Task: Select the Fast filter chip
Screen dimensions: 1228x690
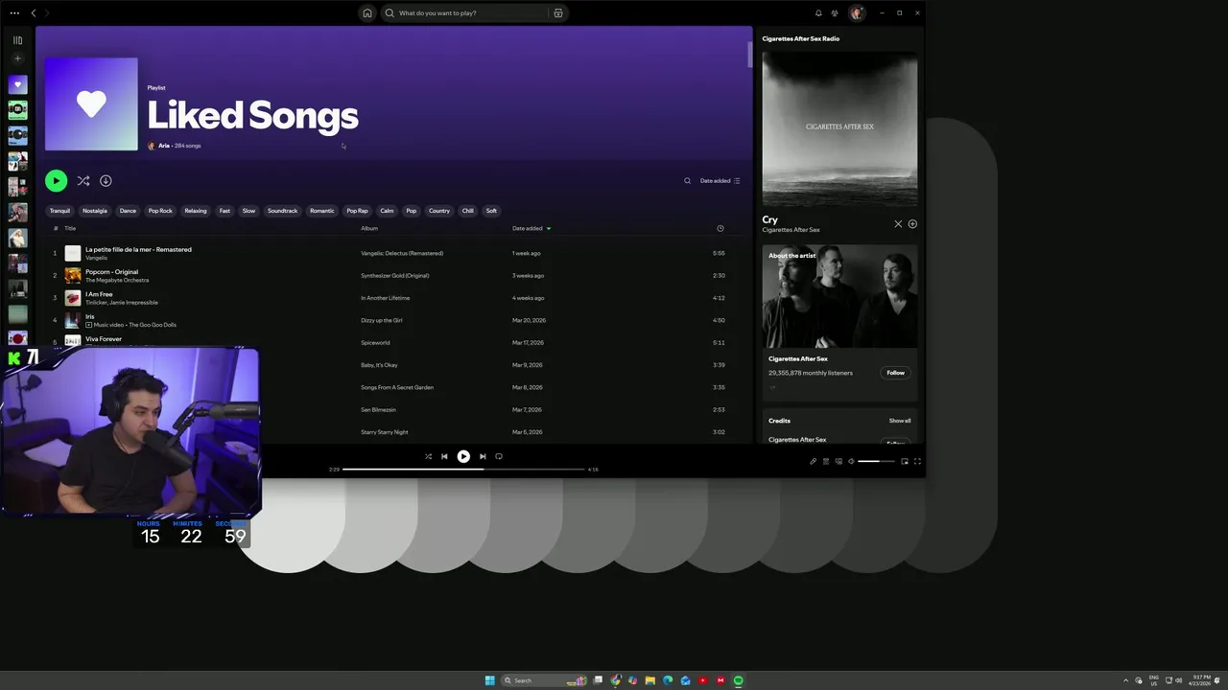Action: tap(224, 211)
